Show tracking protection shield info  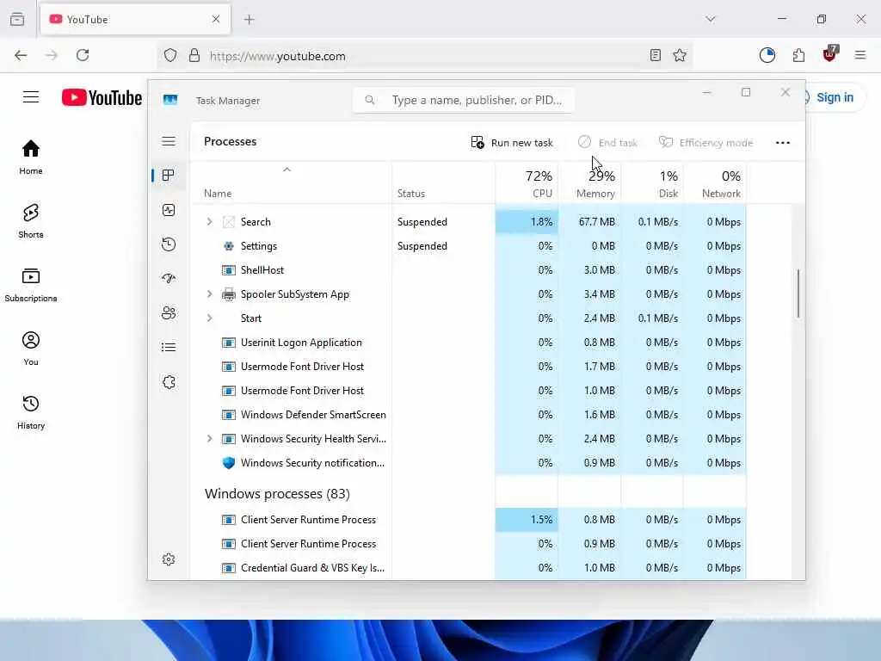(x=170, y=55)
